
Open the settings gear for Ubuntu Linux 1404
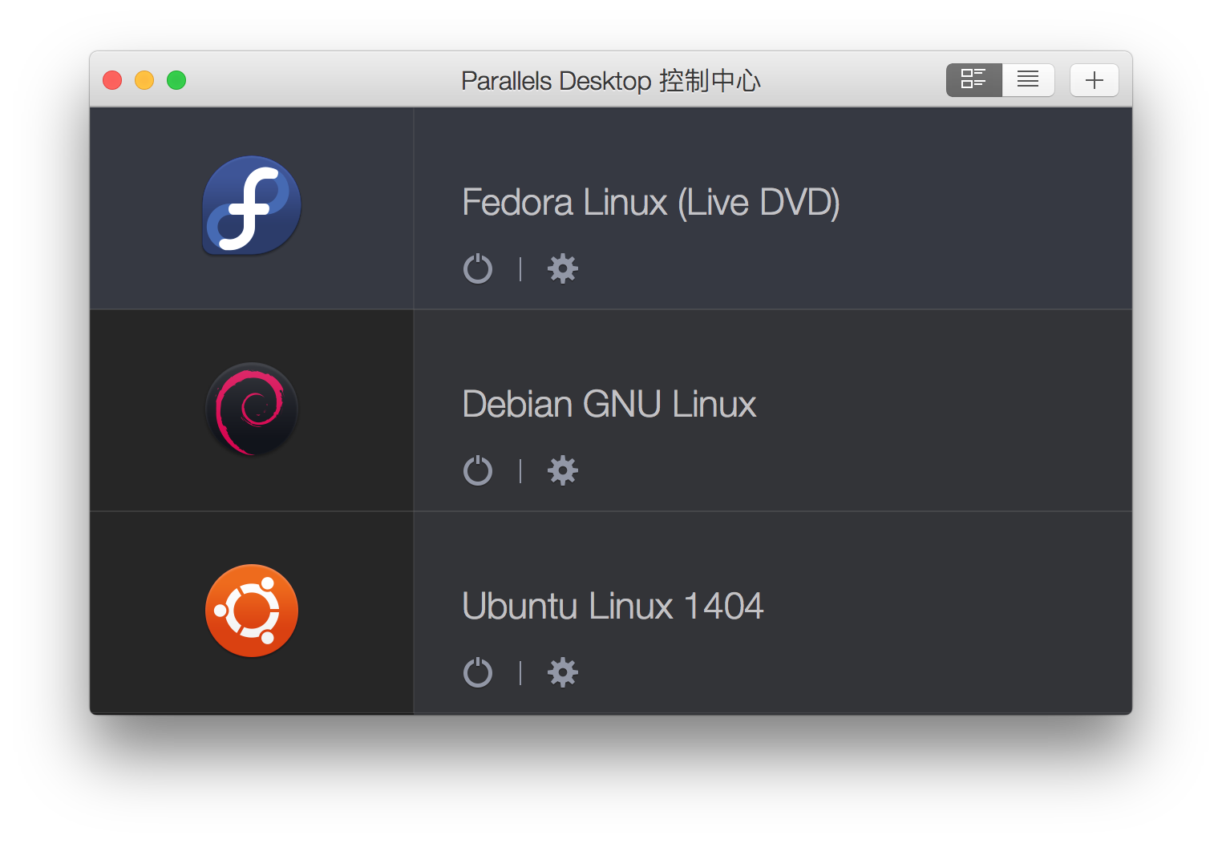(563, 672)
